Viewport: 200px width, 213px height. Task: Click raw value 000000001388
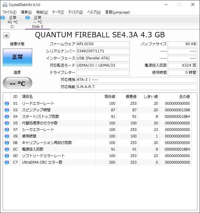(177, 110)
